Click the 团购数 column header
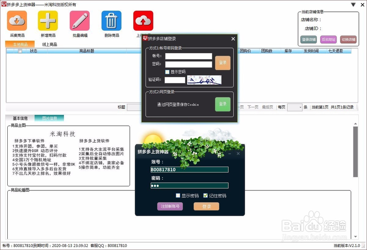Image resolution: width=367 pixels, height=250 pixels. pyautogui.click(x=267, y=51)
